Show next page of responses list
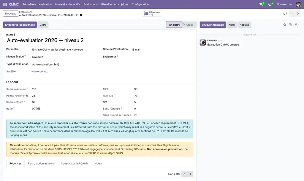Image resolution: width=304 pixels, height=181 pixels. point(190,174)
